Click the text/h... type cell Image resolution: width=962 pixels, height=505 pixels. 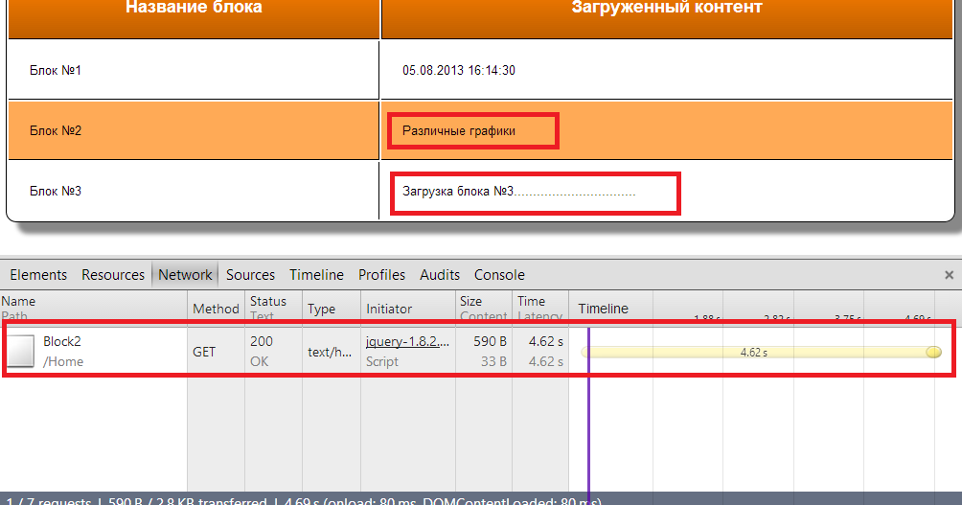[330, 352]
